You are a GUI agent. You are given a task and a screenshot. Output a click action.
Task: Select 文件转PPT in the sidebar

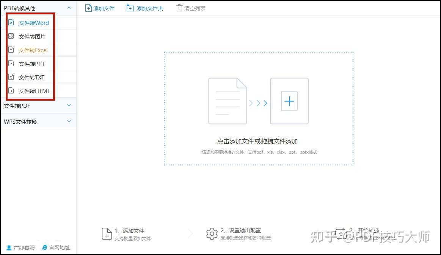tap(32, 64)
